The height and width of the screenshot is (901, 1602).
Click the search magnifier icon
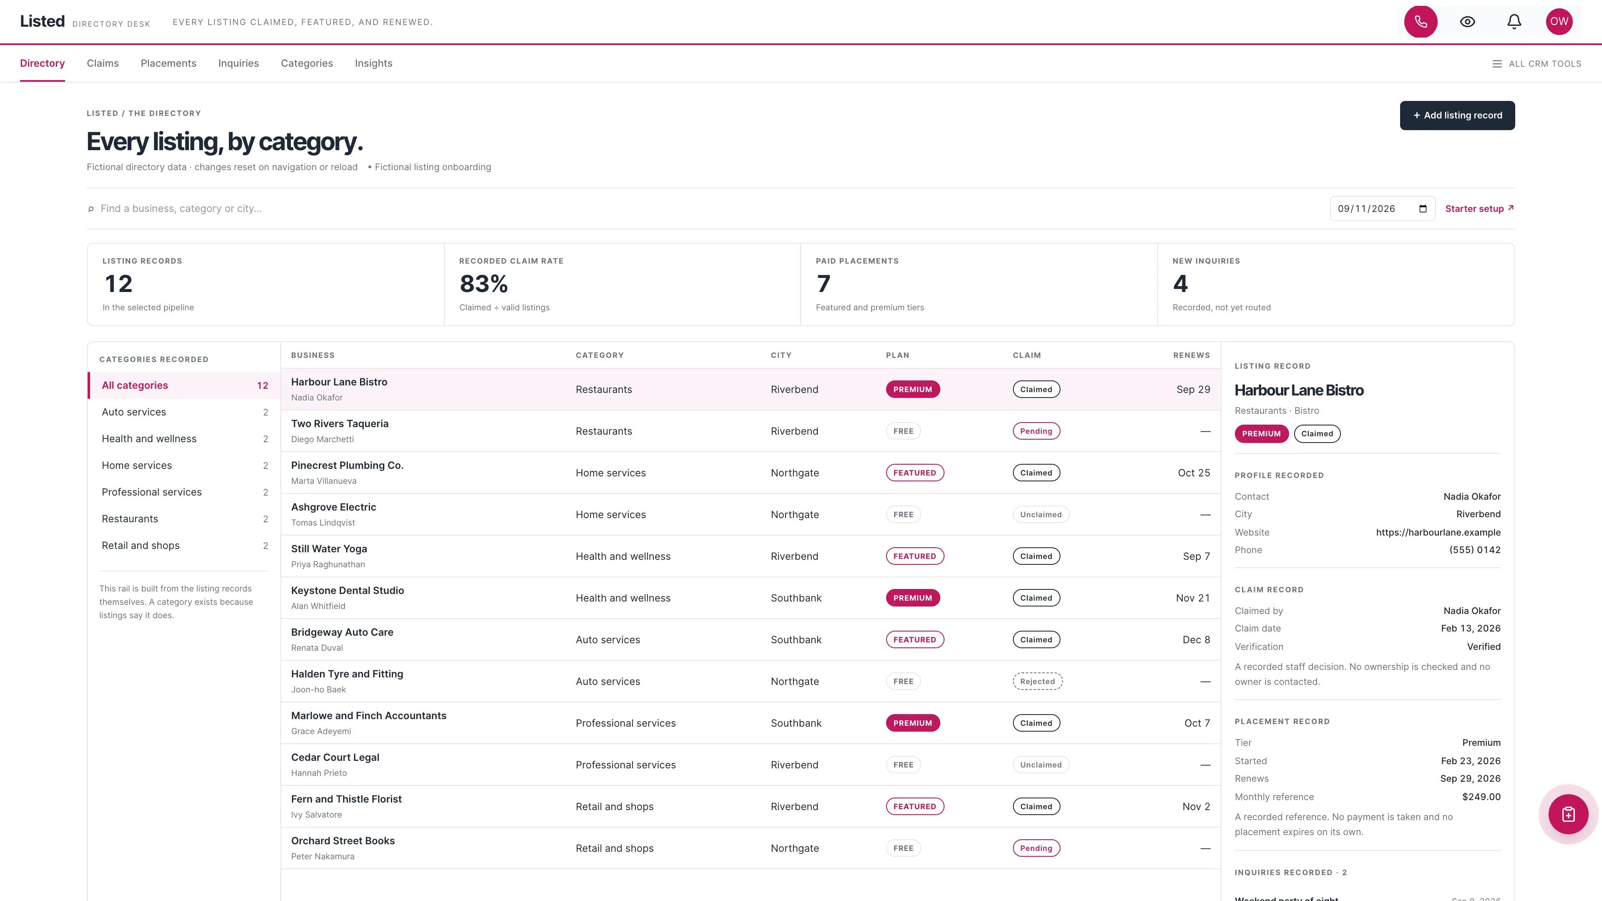coord(91,209)
